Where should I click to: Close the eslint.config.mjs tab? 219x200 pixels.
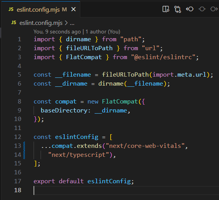(74, 9)
